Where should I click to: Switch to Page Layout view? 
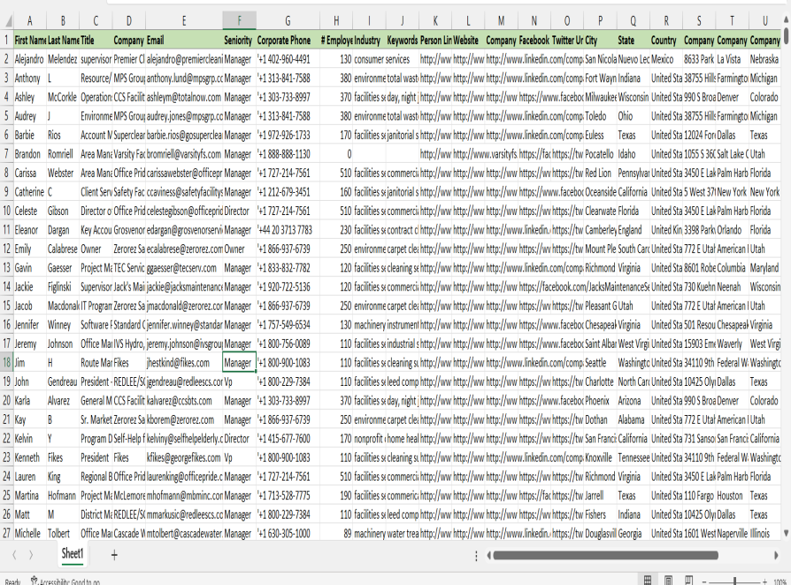click(x=669, y=580)
